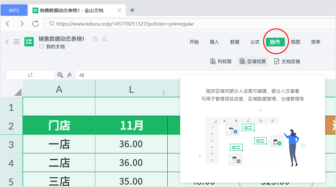Click the hamburger menu next to the title
The width and height of the screenshot is (336, 187).
pyautogui.click(x=17, y=41)
